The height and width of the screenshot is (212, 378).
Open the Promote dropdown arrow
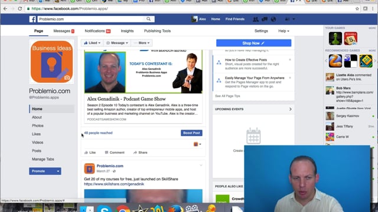coord(58,171)
